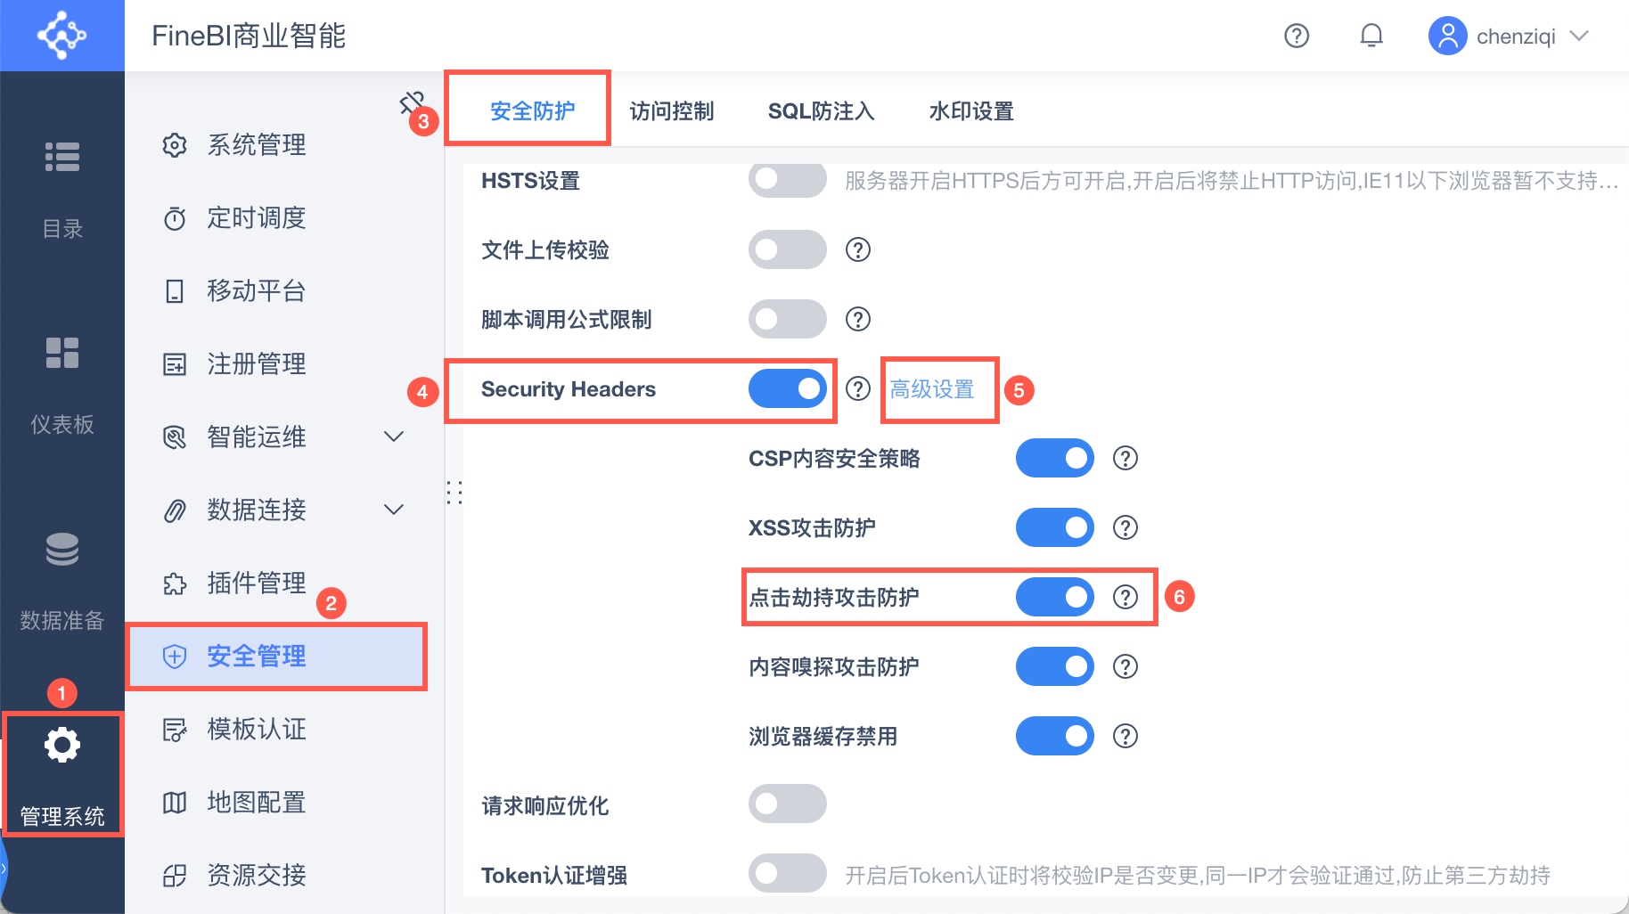Open 系统管理 settings in sidebar

[x=256, y=145]
